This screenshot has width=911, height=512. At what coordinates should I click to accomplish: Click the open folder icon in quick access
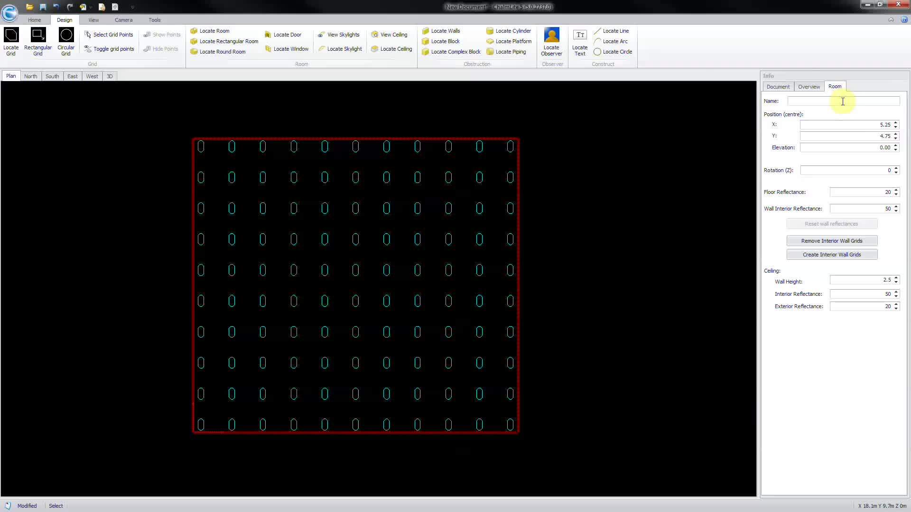click(x=29, y=7)
